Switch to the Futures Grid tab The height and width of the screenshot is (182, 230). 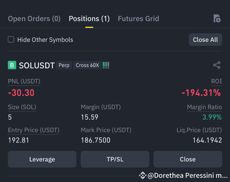tap(138, 18)
